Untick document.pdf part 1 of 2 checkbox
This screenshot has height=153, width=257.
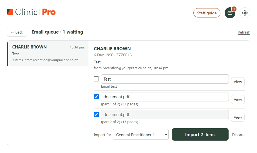click(x=96, y=97)
